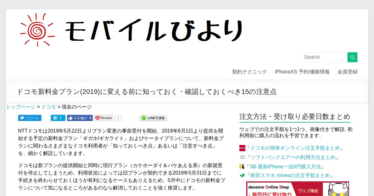Screen dimensions: 374x196
Task: Click the mineo icon beside 格安スマホ link
Action: point(242,175)
